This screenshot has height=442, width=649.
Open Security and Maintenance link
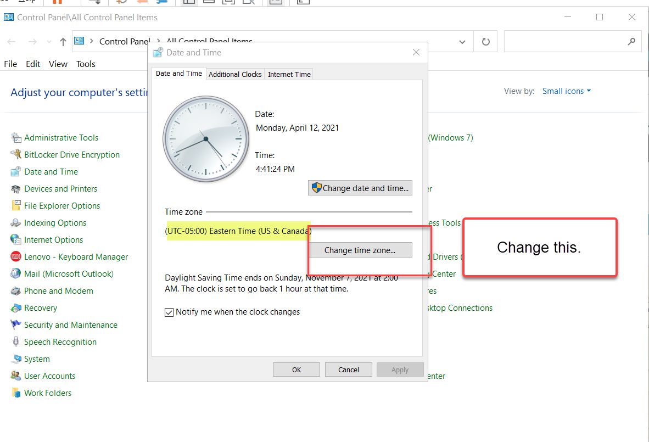click(x=71, y=325)
